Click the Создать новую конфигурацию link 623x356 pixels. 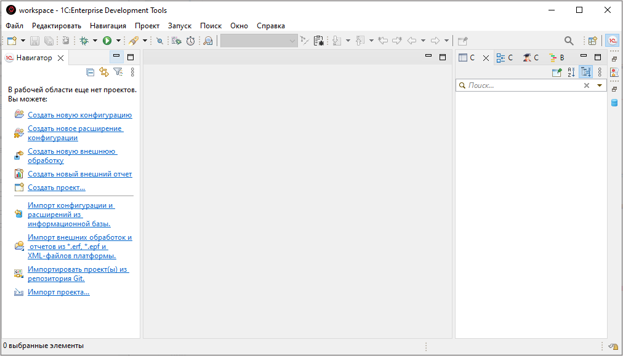pos(79,115)
